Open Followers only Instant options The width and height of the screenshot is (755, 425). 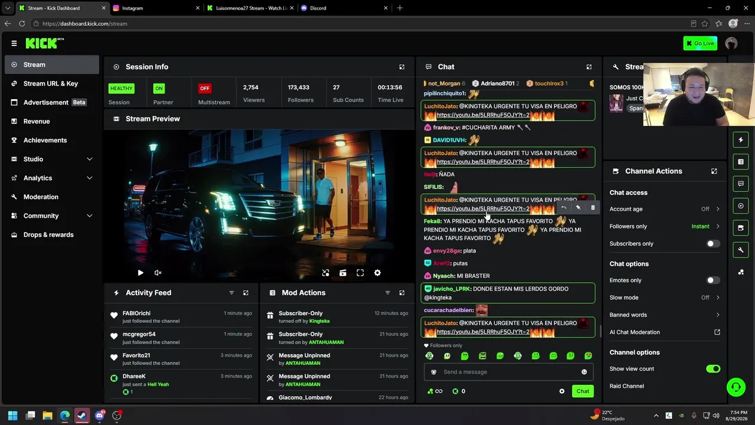point(665,226)
